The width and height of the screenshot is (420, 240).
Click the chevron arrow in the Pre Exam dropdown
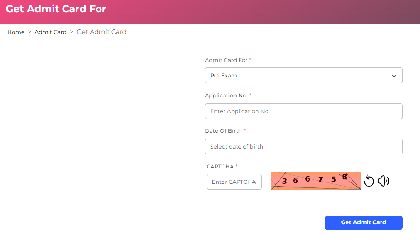tap(394, 76)
